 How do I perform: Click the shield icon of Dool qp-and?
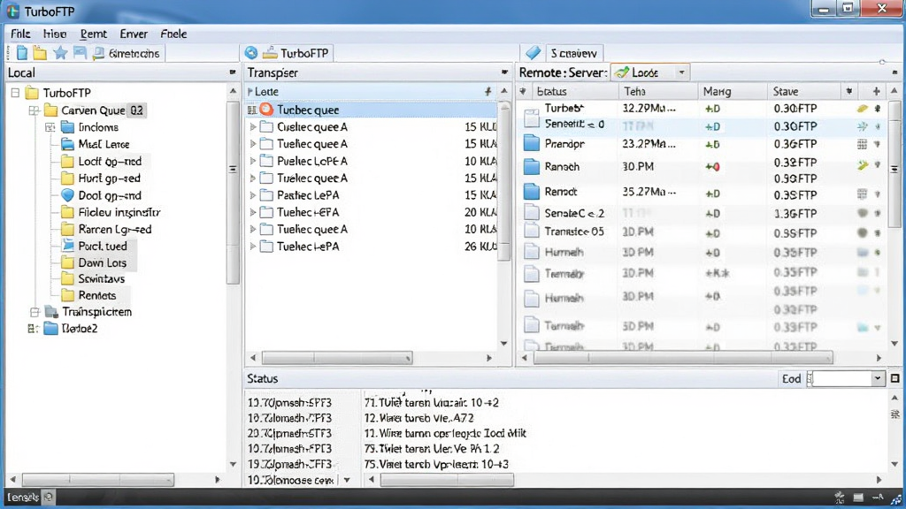(x=67, y=195)
